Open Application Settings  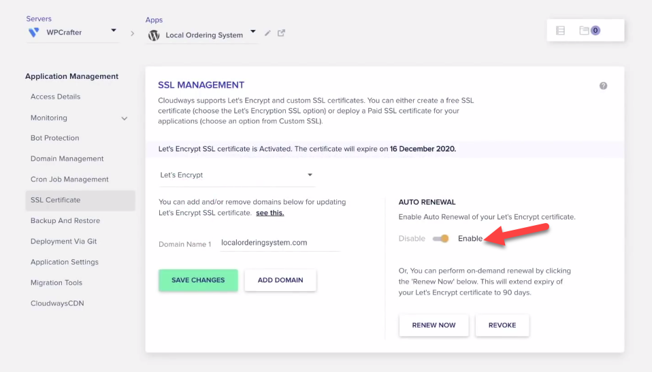[65, 263]
